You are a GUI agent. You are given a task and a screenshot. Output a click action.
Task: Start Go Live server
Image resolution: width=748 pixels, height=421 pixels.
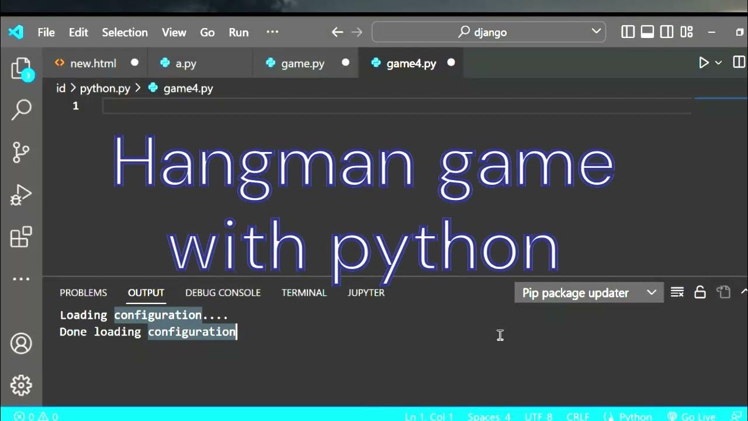click(692, 416)
